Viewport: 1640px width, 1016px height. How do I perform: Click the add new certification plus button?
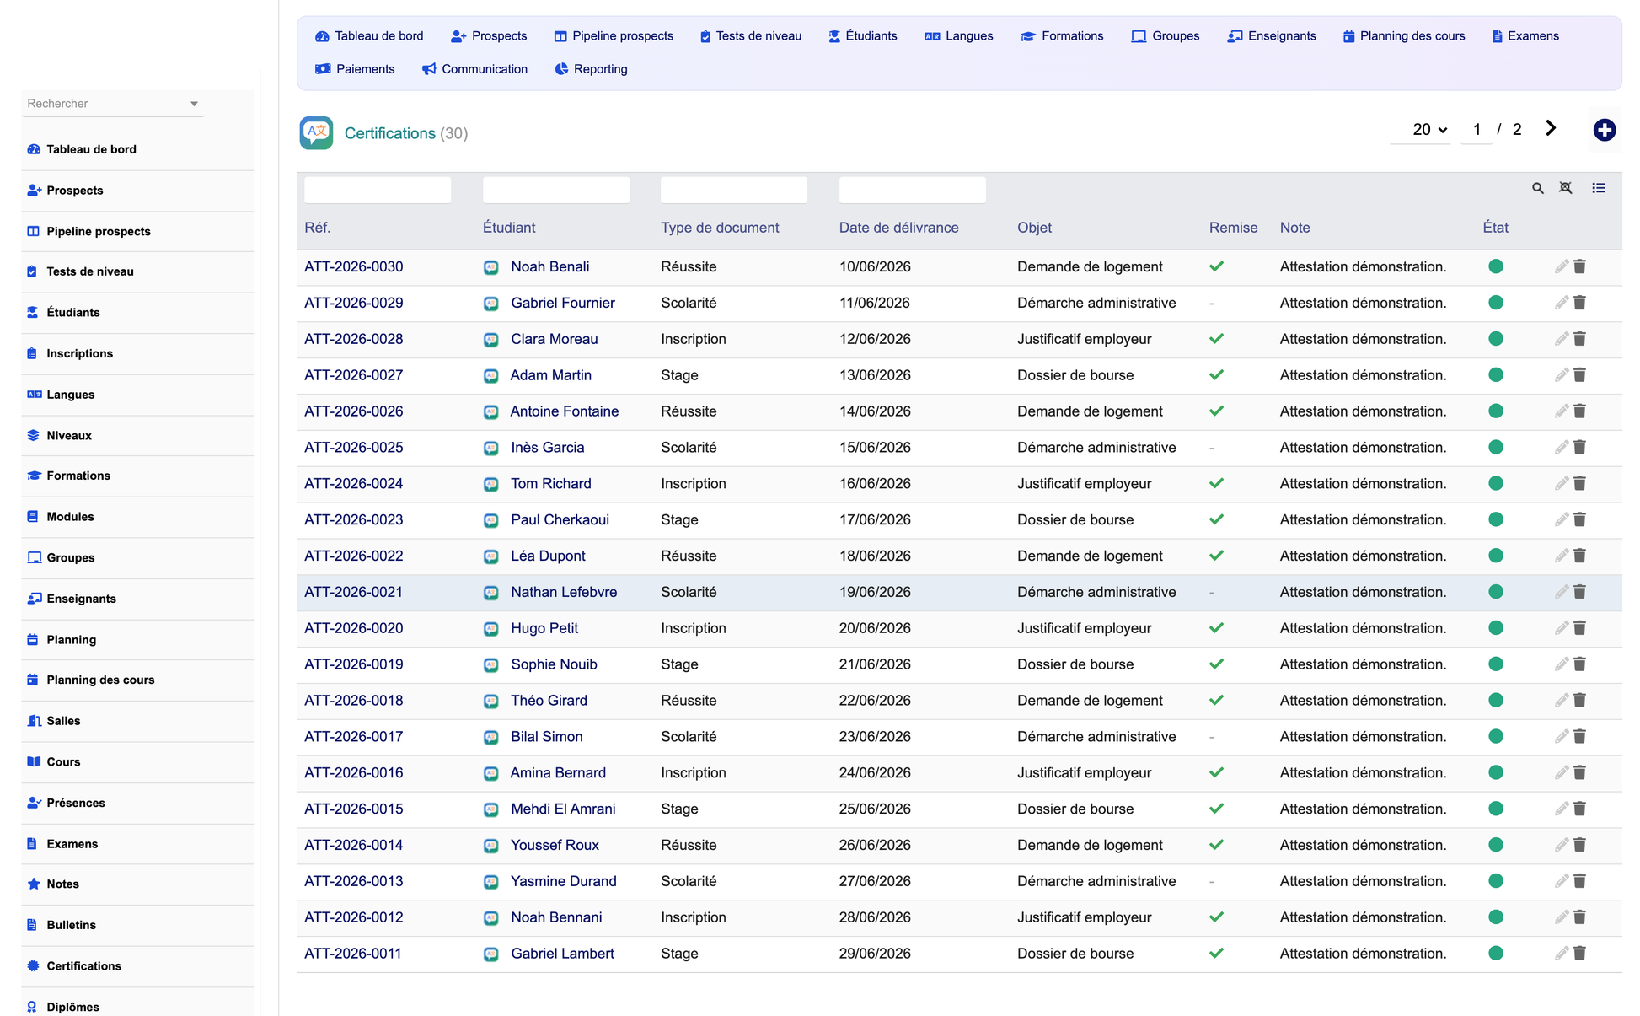tap(1604, 130)
